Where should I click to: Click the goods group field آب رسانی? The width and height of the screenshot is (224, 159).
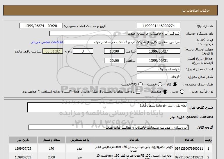pos(109,127)
